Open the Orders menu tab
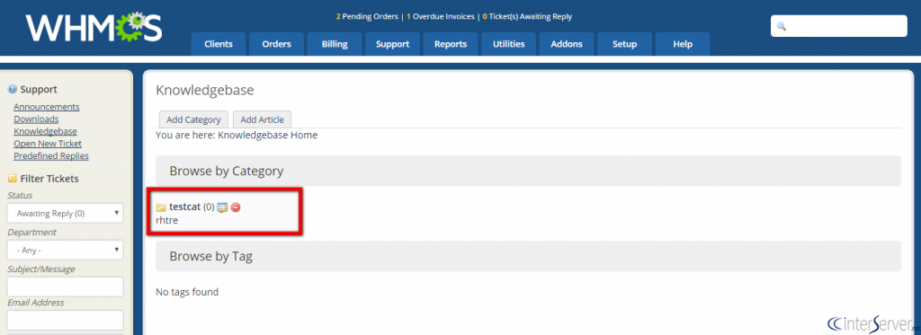The width and height of the screenshot is (921, 335). tap(277, 44)
